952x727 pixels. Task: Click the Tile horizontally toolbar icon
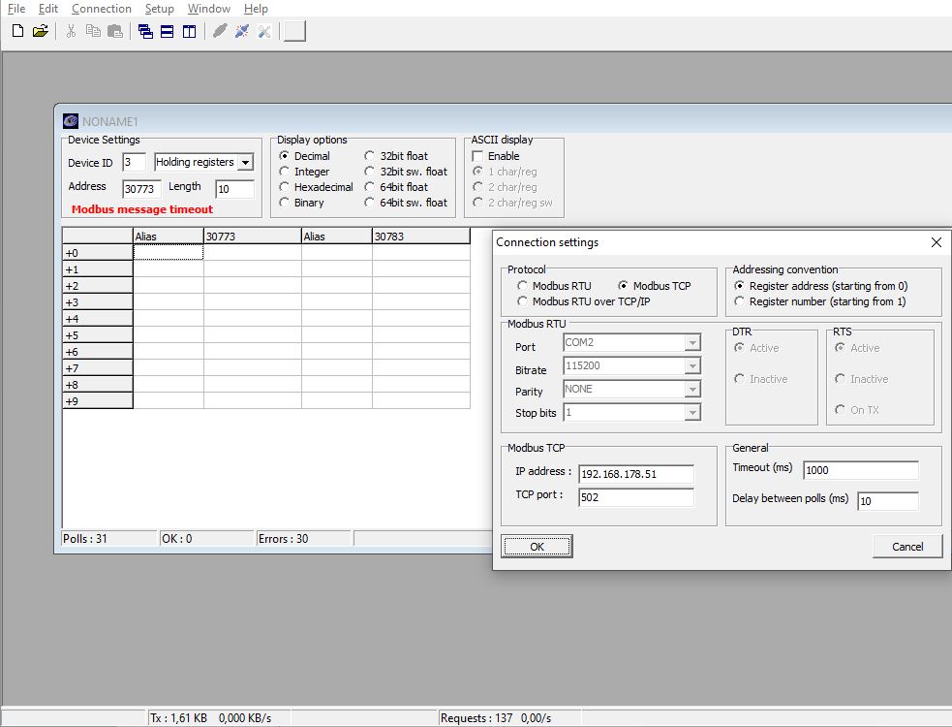pos(167,31)
